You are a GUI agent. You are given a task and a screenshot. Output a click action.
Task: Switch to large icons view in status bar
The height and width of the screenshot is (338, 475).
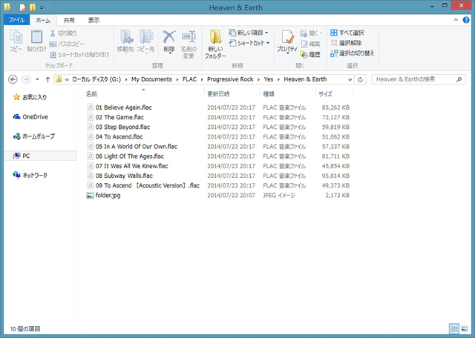click(464, 328)
